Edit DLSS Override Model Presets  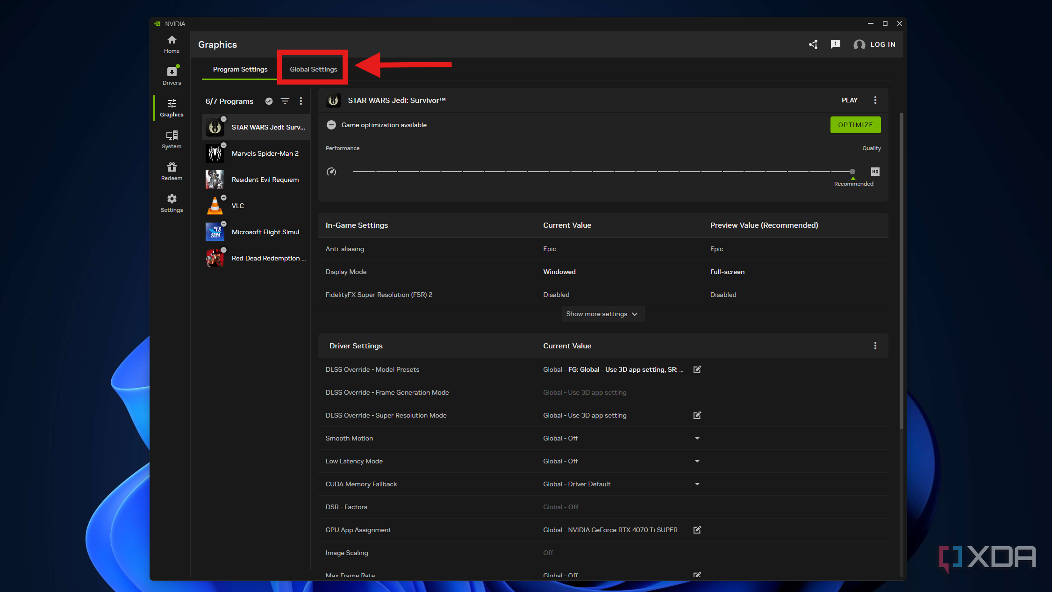[x=697, y=369]
